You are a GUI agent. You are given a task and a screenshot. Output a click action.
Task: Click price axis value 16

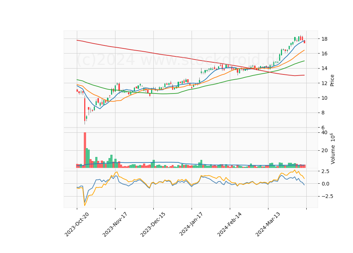[324, 54]
